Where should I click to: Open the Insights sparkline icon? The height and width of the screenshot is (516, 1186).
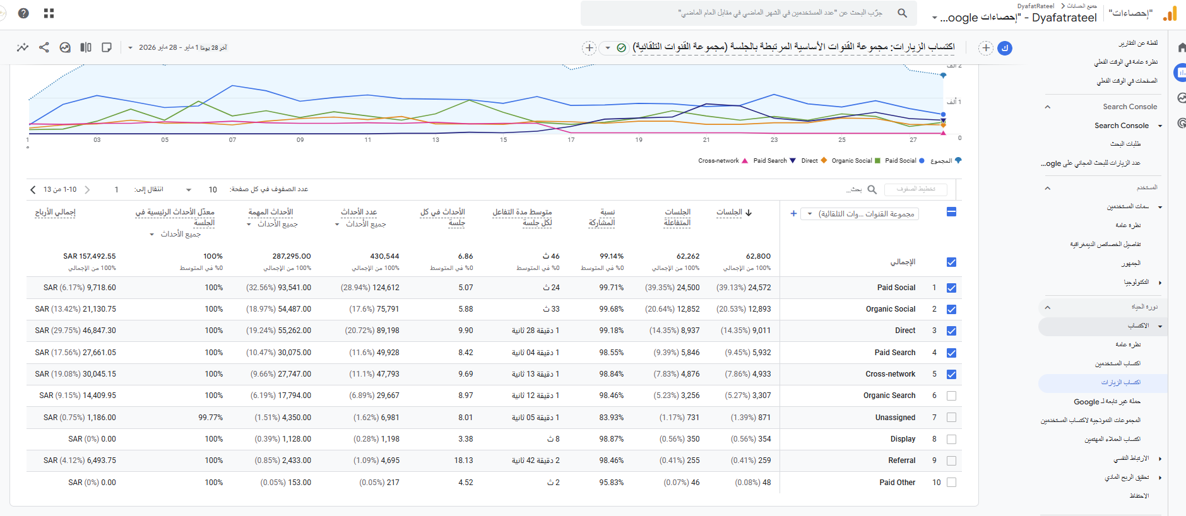(23, 47)
